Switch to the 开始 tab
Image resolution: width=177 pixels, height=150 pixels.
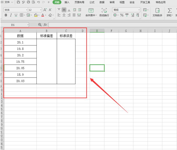(x=57, y=2)
